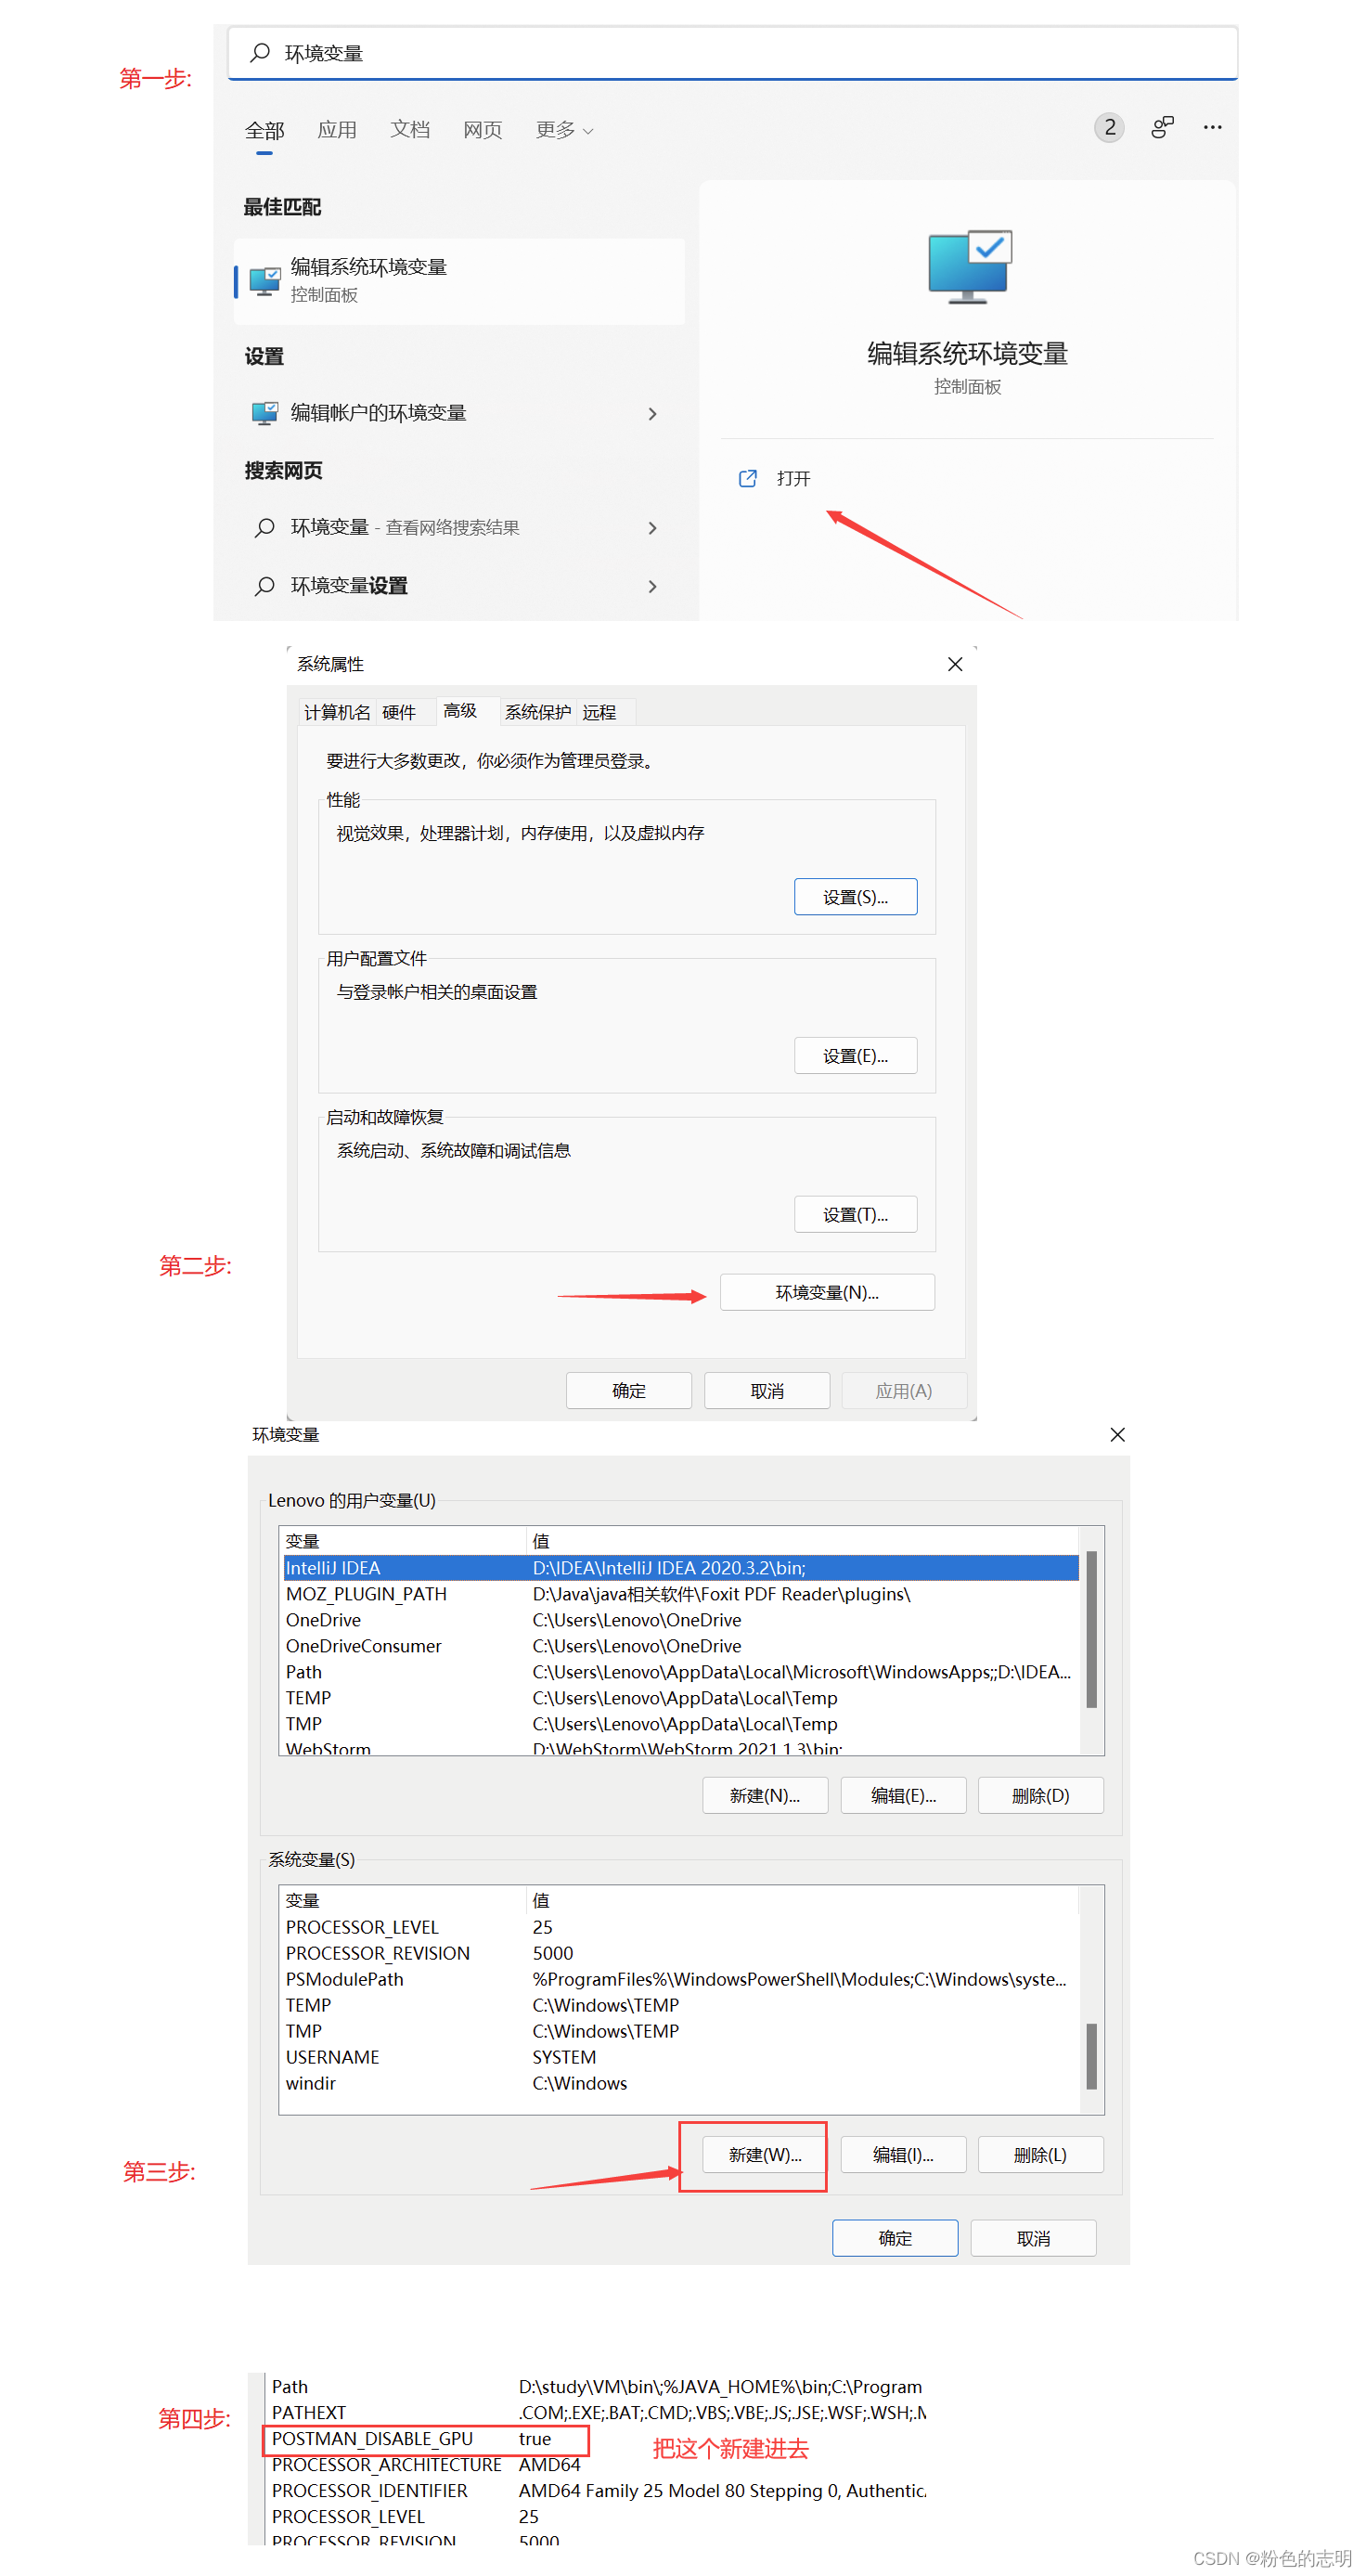The width and height of the screenshot is (1366, 2576).
Task: Click 删除(L) for system variables
Action: point(1040,2155)
